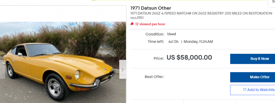
Task: Click the "Best Offer:" label
Action: (154, 77)
